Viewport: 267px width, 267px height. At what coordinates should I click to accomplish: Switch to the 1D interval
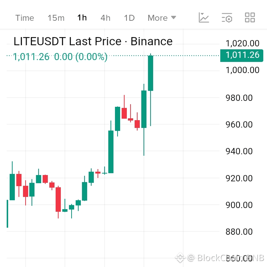129,18
